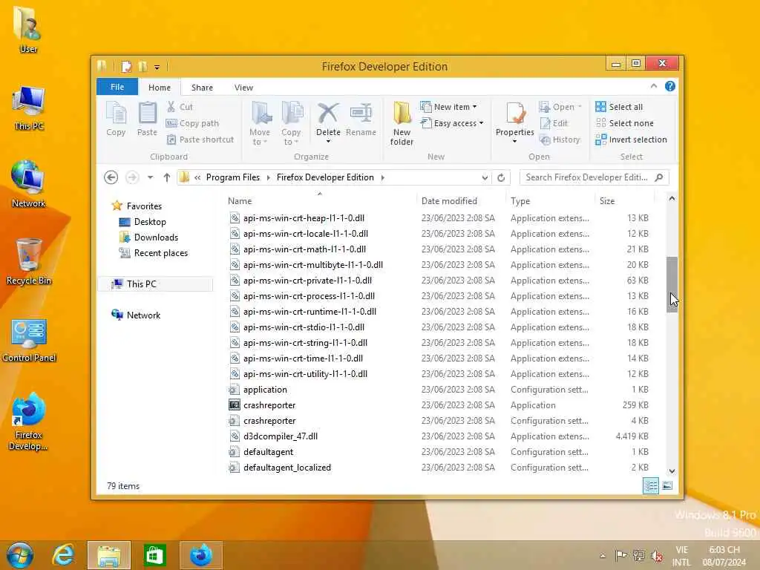The image size is (760, 570).
Task: Refresh the folder view
Action: pyautogui.click(x=501, y=177)
